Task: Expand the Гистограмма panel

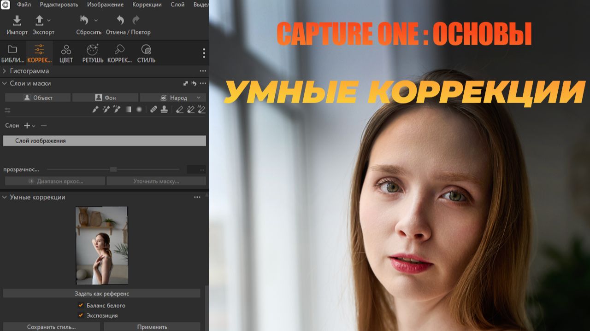Action: (x=5, y=71)
